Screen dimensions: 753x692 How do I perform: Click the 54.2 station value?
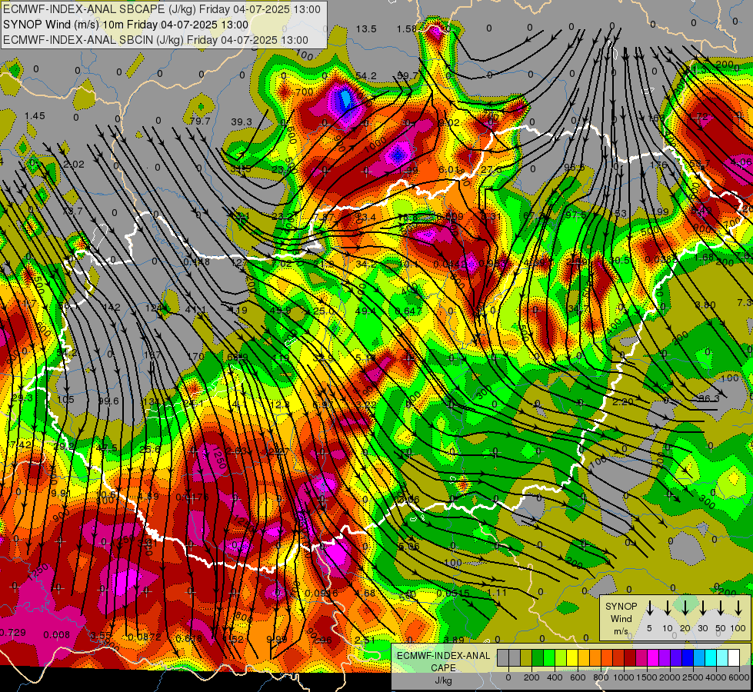click(x=366, y=76)
